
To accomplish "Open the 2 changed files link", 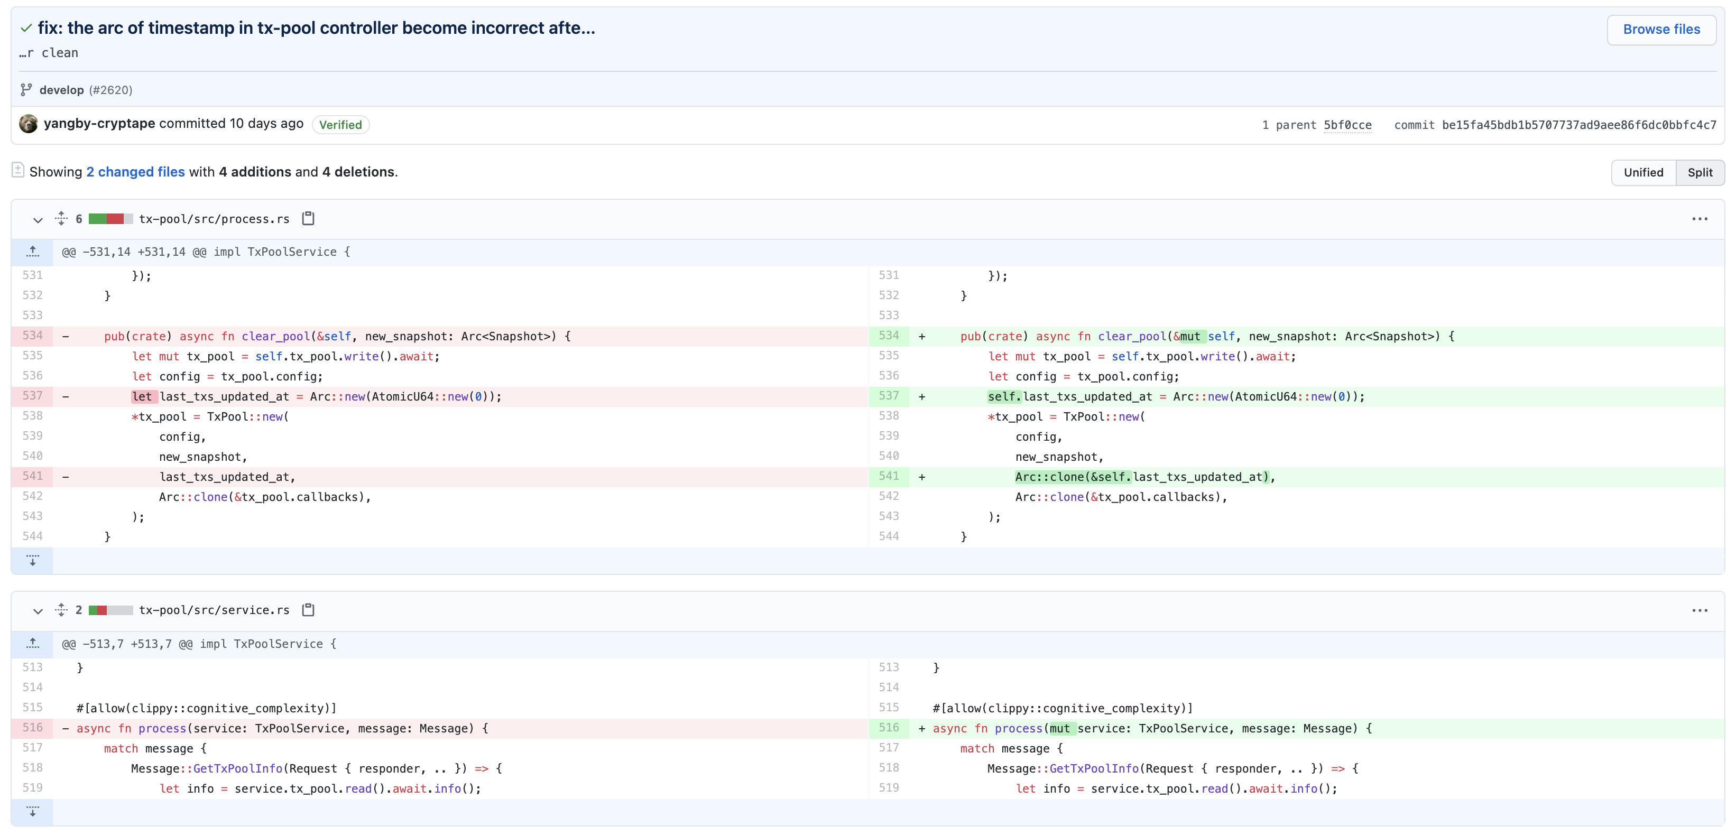I will click(135, 172).
